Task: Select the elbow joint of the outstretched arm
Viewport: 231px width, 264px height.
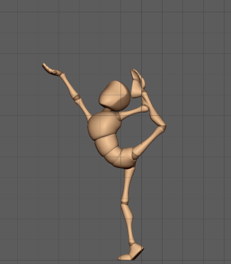Action: click(x=77, y=98)
